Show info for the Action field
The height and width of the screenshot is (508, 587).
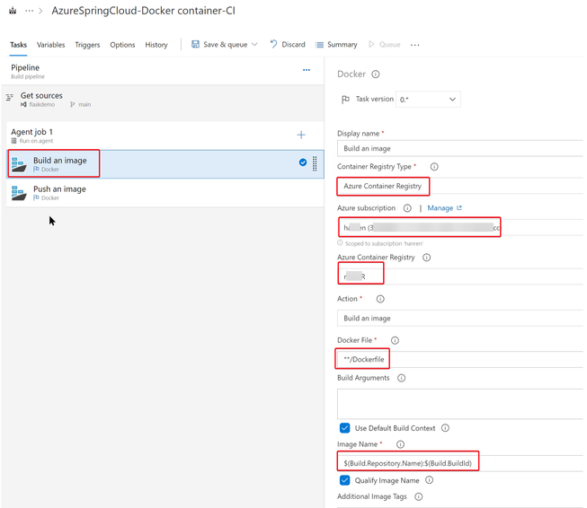click(380, 299)
